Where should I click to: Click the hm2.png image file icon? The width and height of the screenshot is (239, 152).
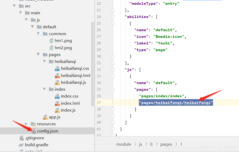coord(51,48)
